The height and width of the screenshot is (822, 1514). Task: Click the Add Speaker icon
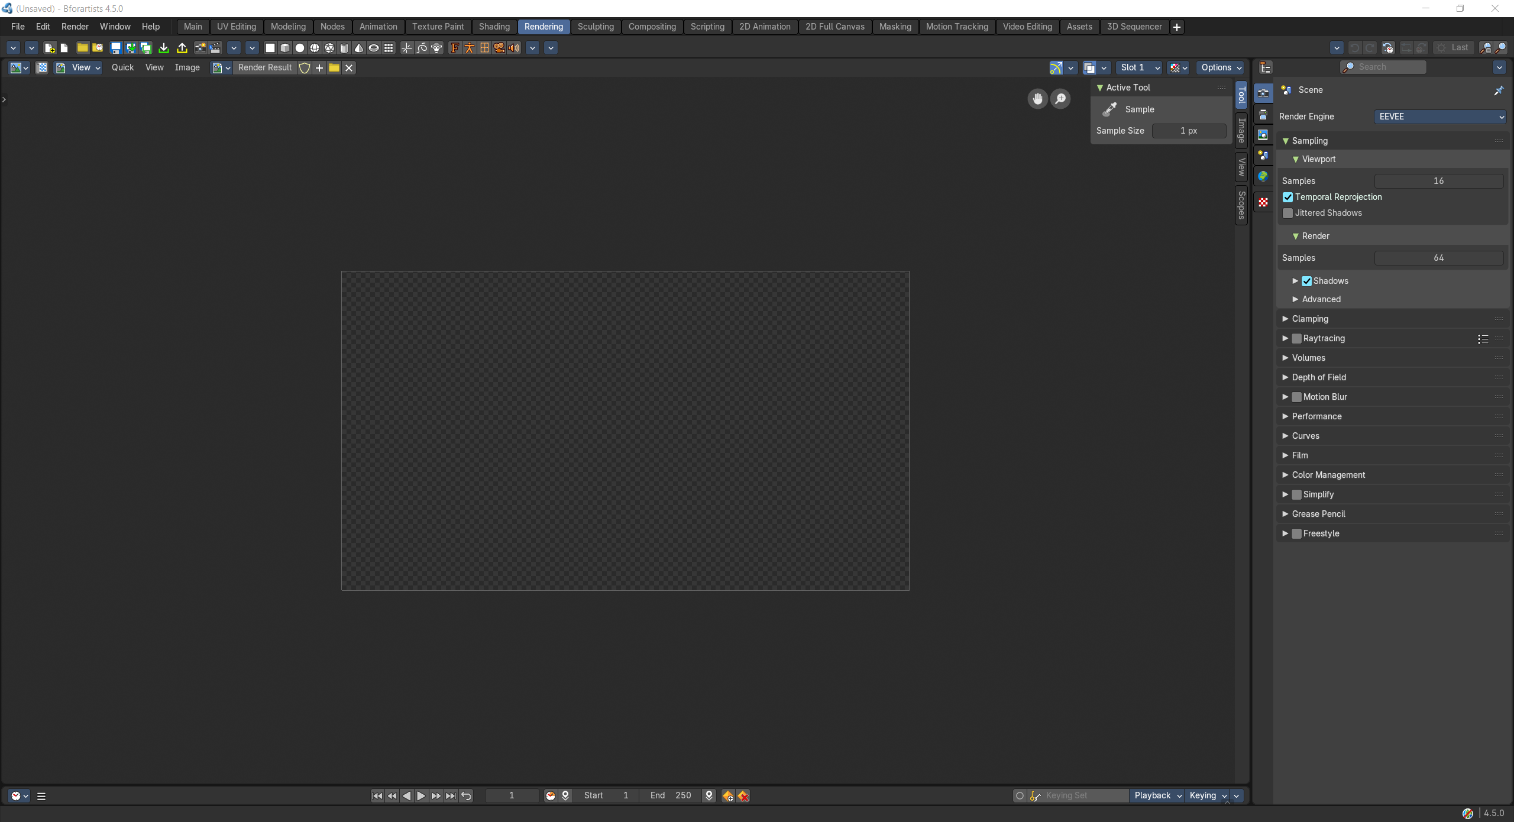(514, 48)
